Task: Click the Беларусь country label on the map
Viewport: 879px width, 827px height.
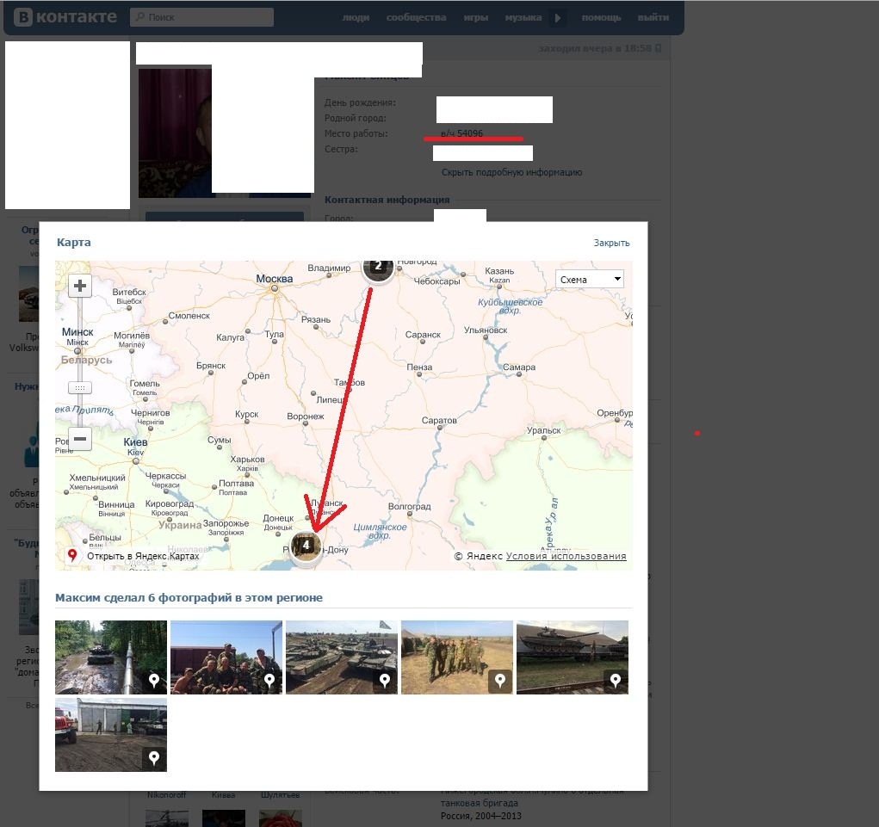Action: (86, 360)
